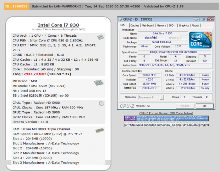
Task: Click the Code Name field Bloomfield
Action: tap(151, 38)
